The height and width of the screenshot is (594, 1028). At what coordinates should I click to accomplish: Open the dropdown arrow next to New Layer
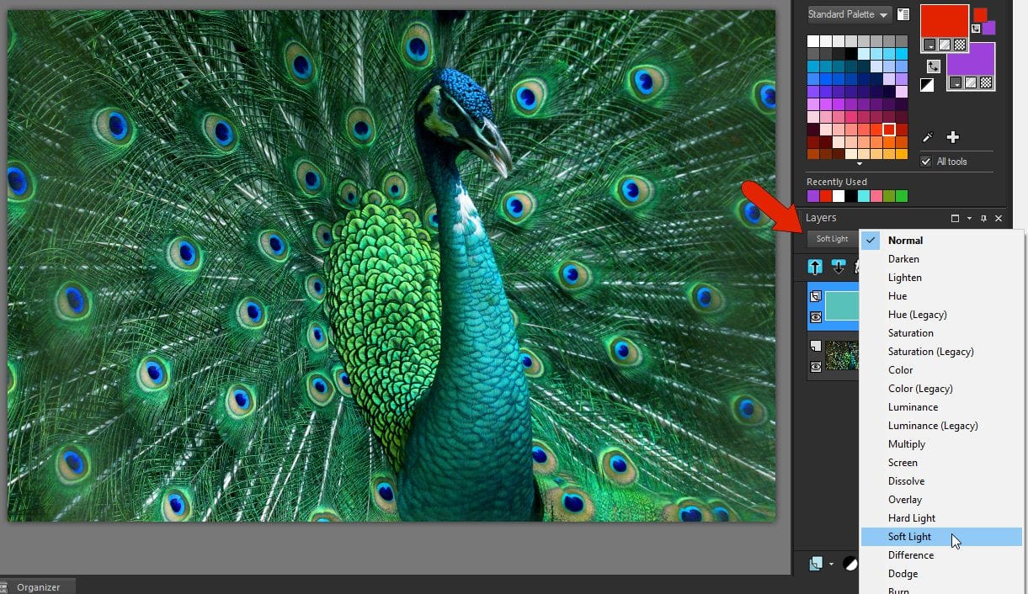[831, 564]
